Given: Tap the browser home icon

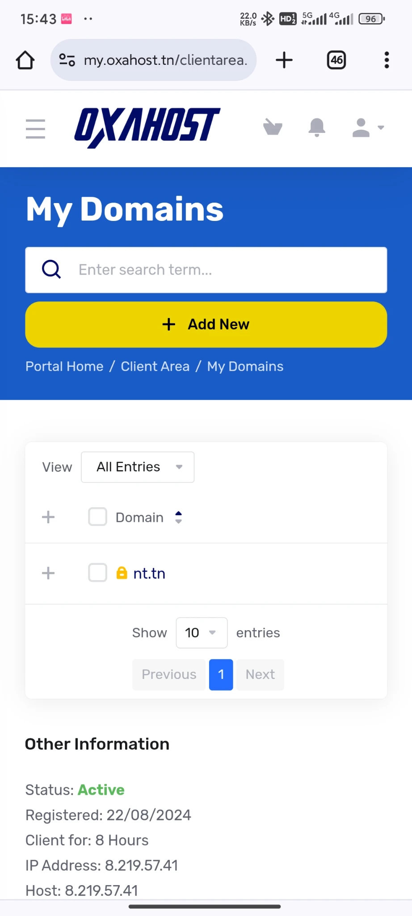Looking at the screenshot, I should pyautogui.click(x=25, y=60).
